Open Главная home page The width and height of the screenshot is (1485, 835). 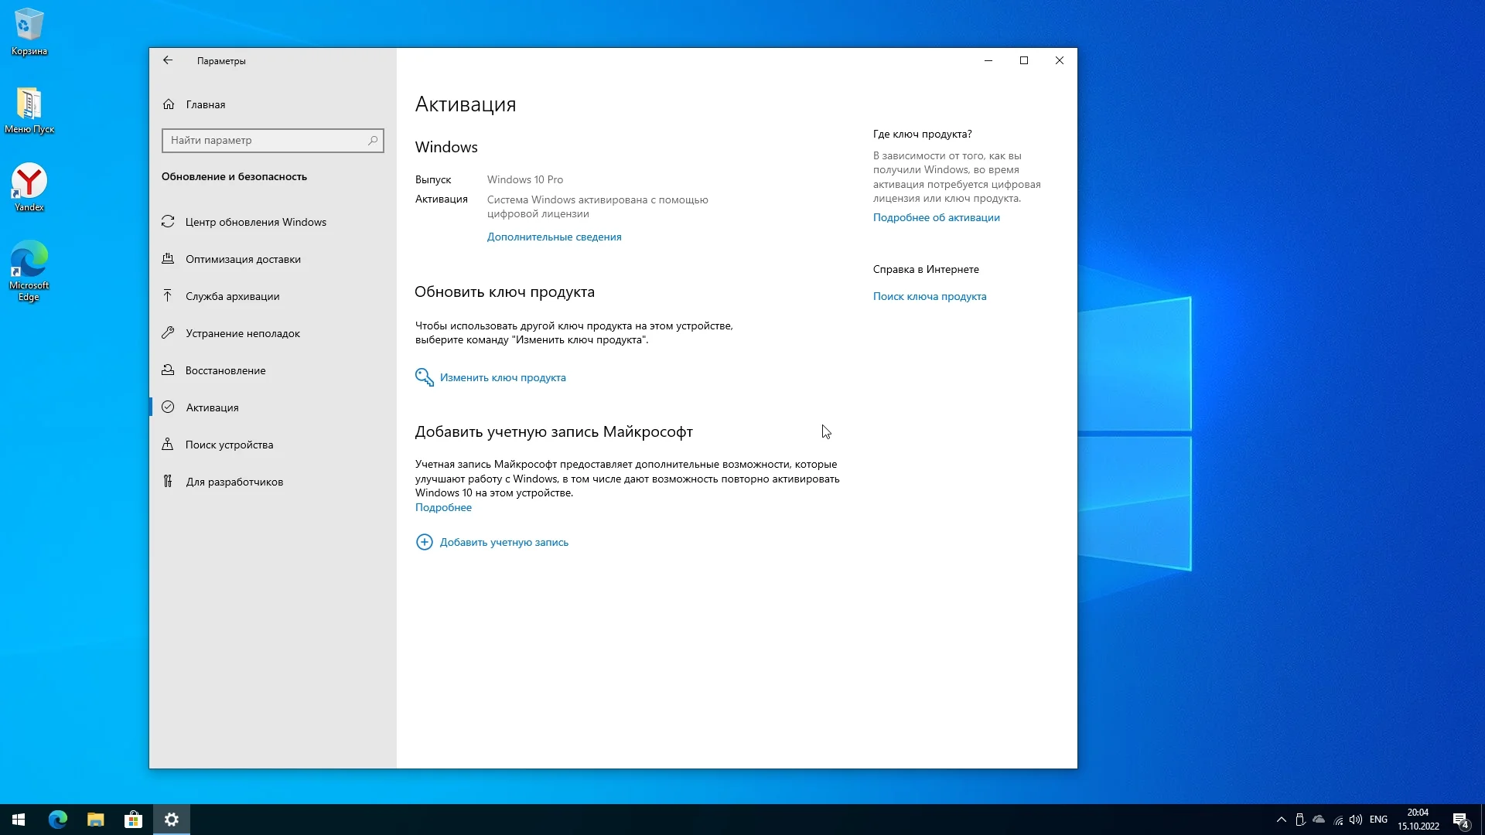pos(205,104)
